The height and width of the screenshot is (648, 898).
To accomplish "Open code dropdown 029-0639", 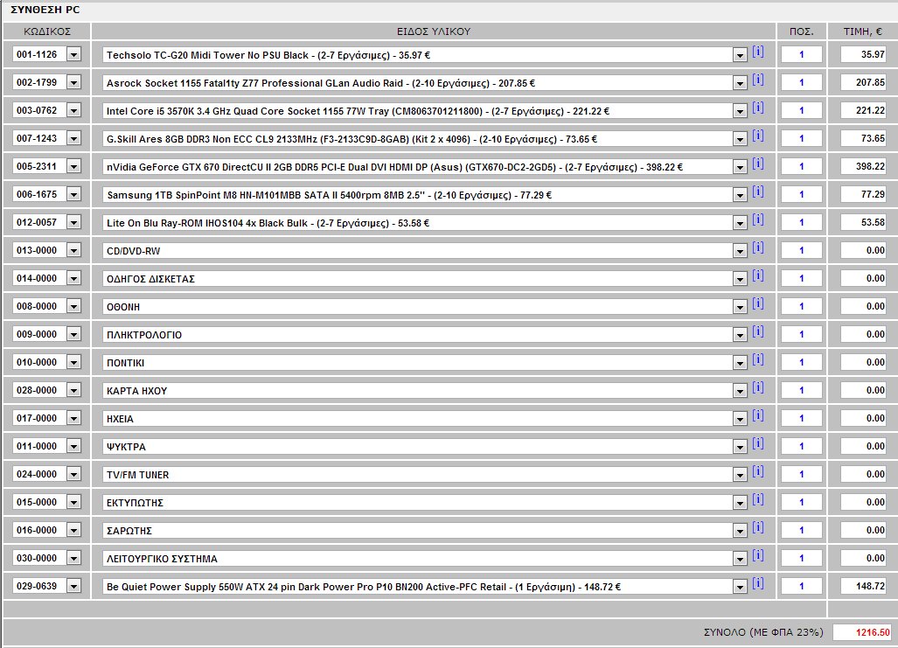I will (x=73, y=586).
